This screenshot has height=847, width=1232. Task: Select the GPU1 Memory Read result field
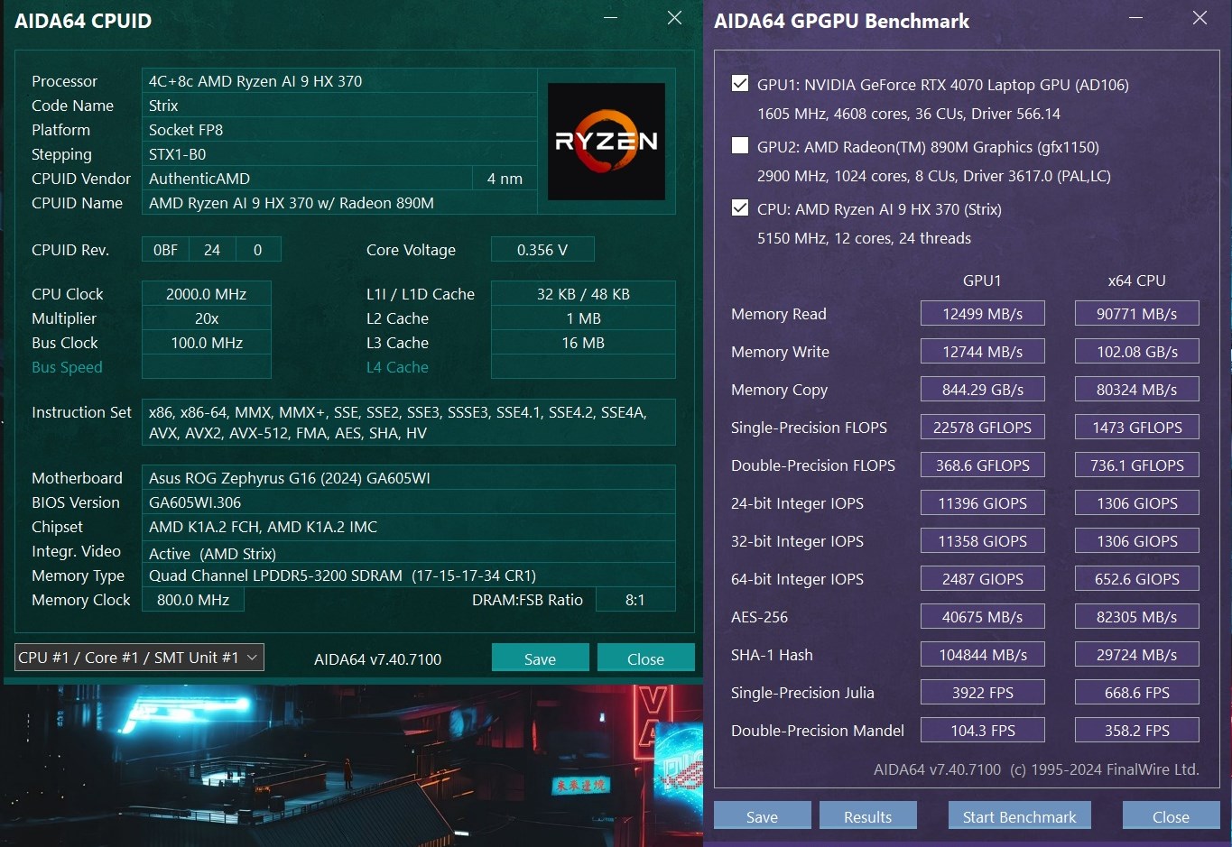(982, 314)
